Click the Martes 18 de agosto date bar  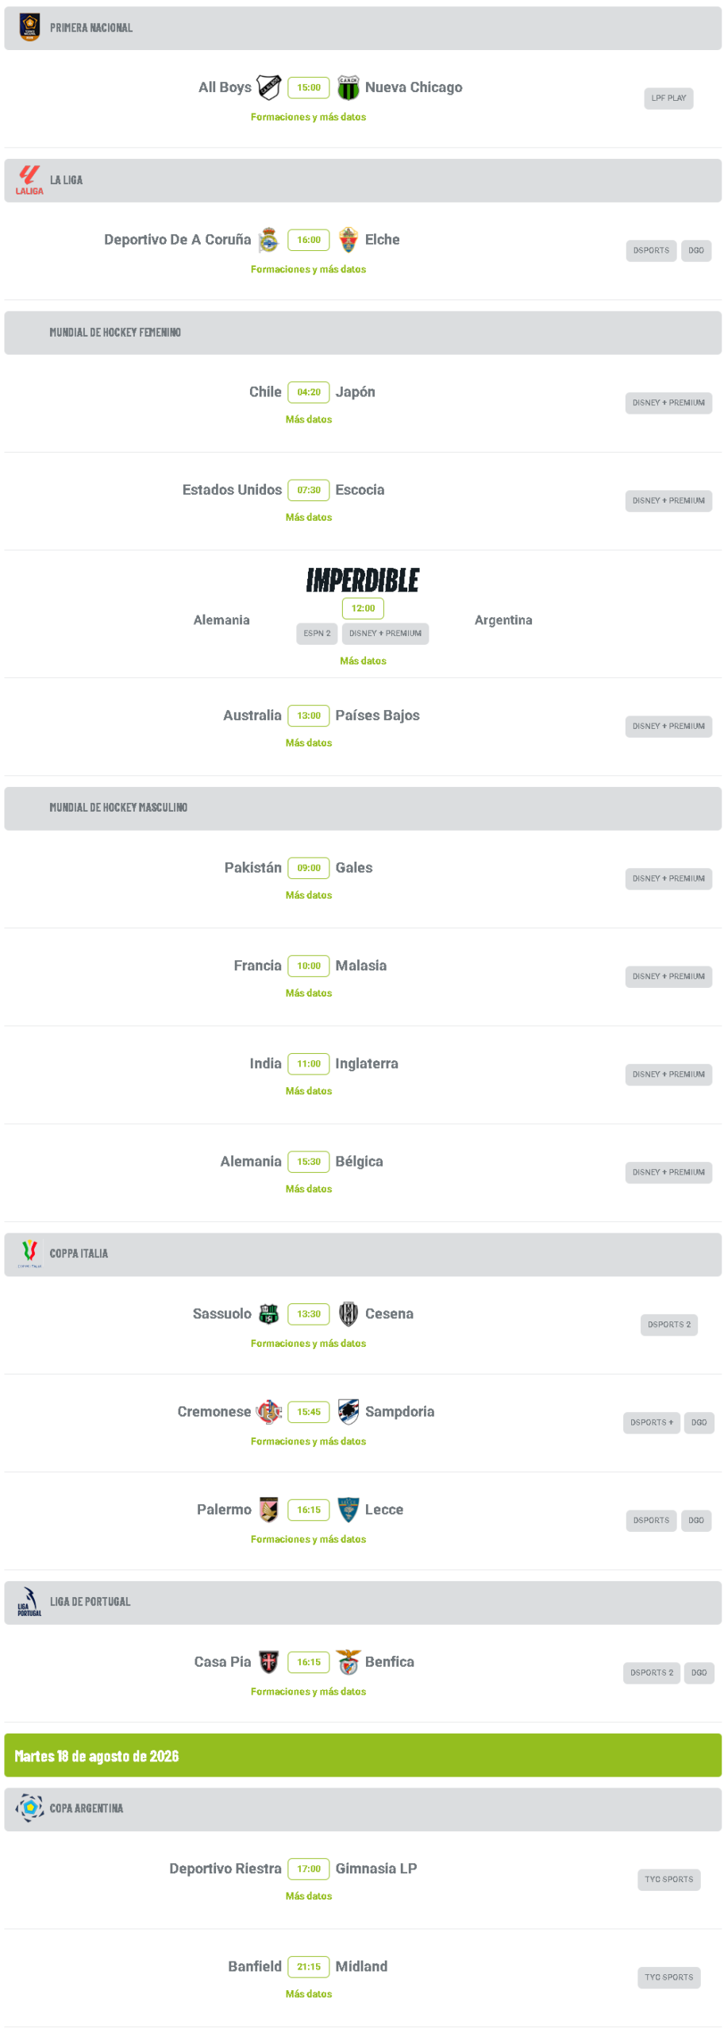(x=362, y=1755)
